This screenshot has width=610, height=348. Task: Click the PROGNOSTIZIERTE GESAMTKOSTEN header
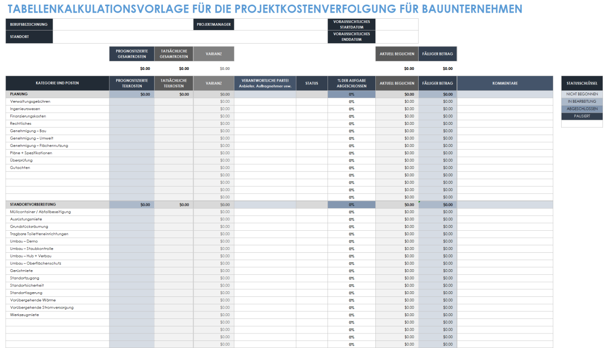tap(132, 53)
